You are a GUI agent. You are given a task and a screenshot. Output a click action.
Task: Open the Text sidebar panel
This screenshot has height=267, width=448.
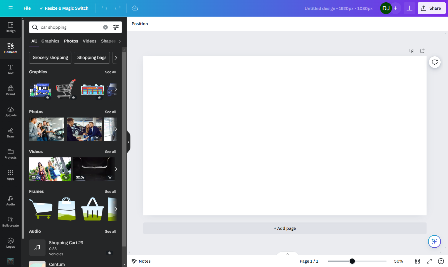click(11, 69)
